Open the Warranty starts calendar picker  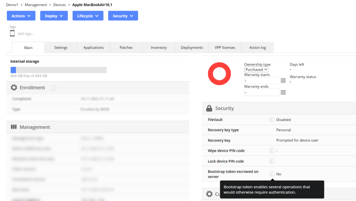(283, 80)
